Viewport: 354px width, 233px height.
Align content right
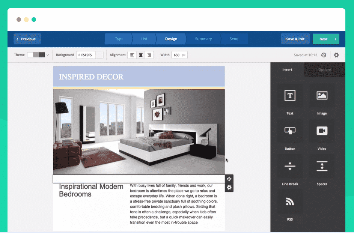(149, 55)
